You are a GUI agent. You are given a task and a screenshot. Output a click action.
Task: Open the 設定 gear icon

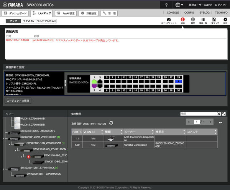pos(225,19)
